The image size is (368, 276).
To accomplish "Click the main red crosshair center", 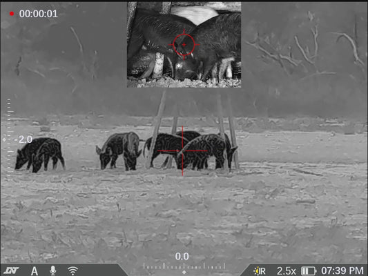I will (x=182, y=150).
